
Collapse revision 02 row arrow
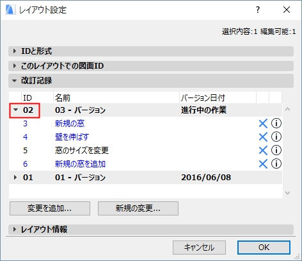pos(15,110)
